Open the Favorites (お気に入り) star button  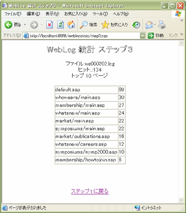pos(115,25)
